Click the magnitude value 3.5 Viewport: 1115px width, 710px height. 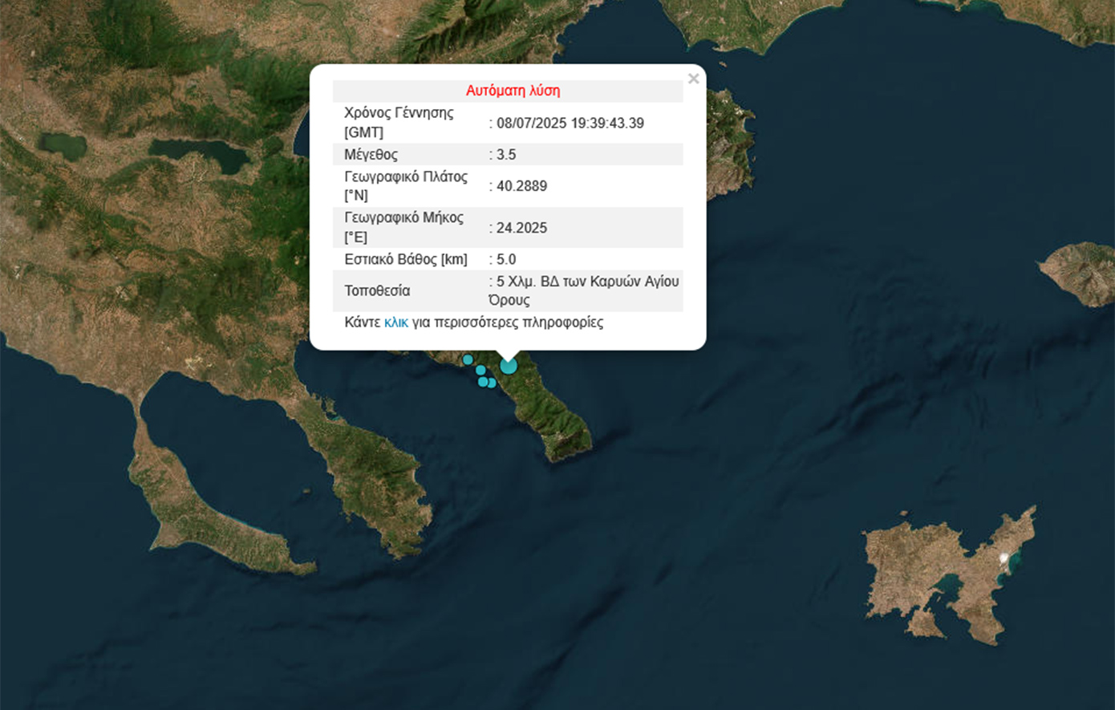coord(505,154)
